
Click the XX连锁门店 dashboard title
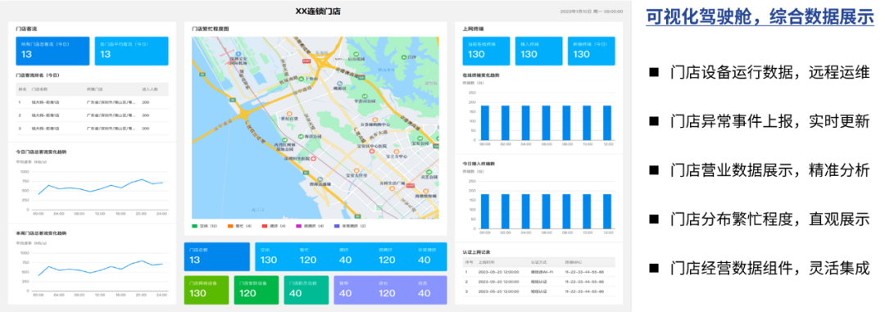[x=318, y=11]
